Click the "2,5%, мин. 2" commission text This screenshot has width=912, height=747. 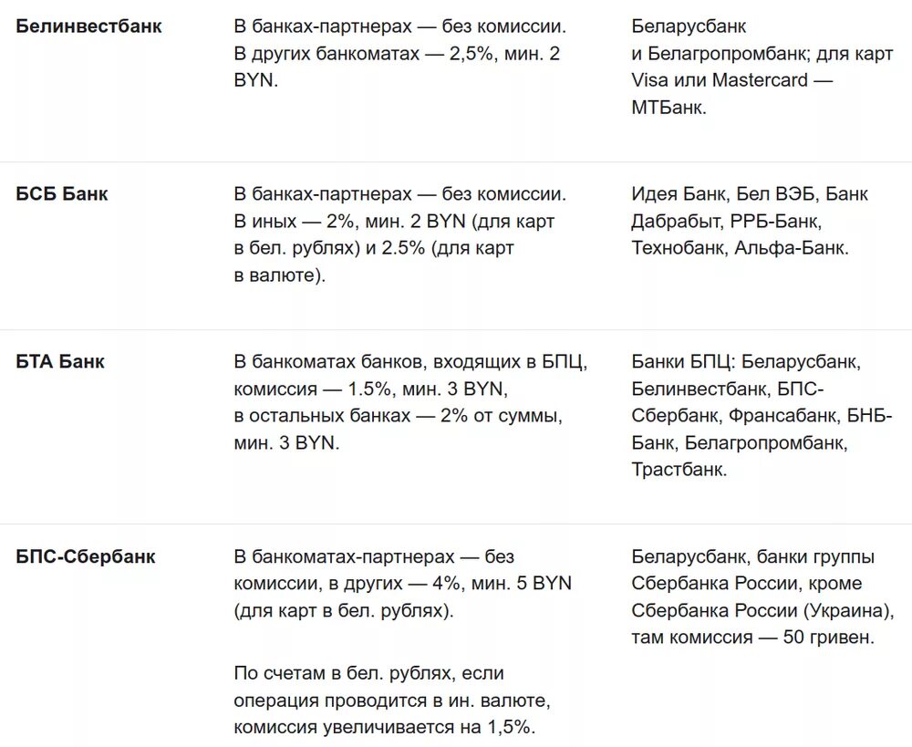pos(504,54)
